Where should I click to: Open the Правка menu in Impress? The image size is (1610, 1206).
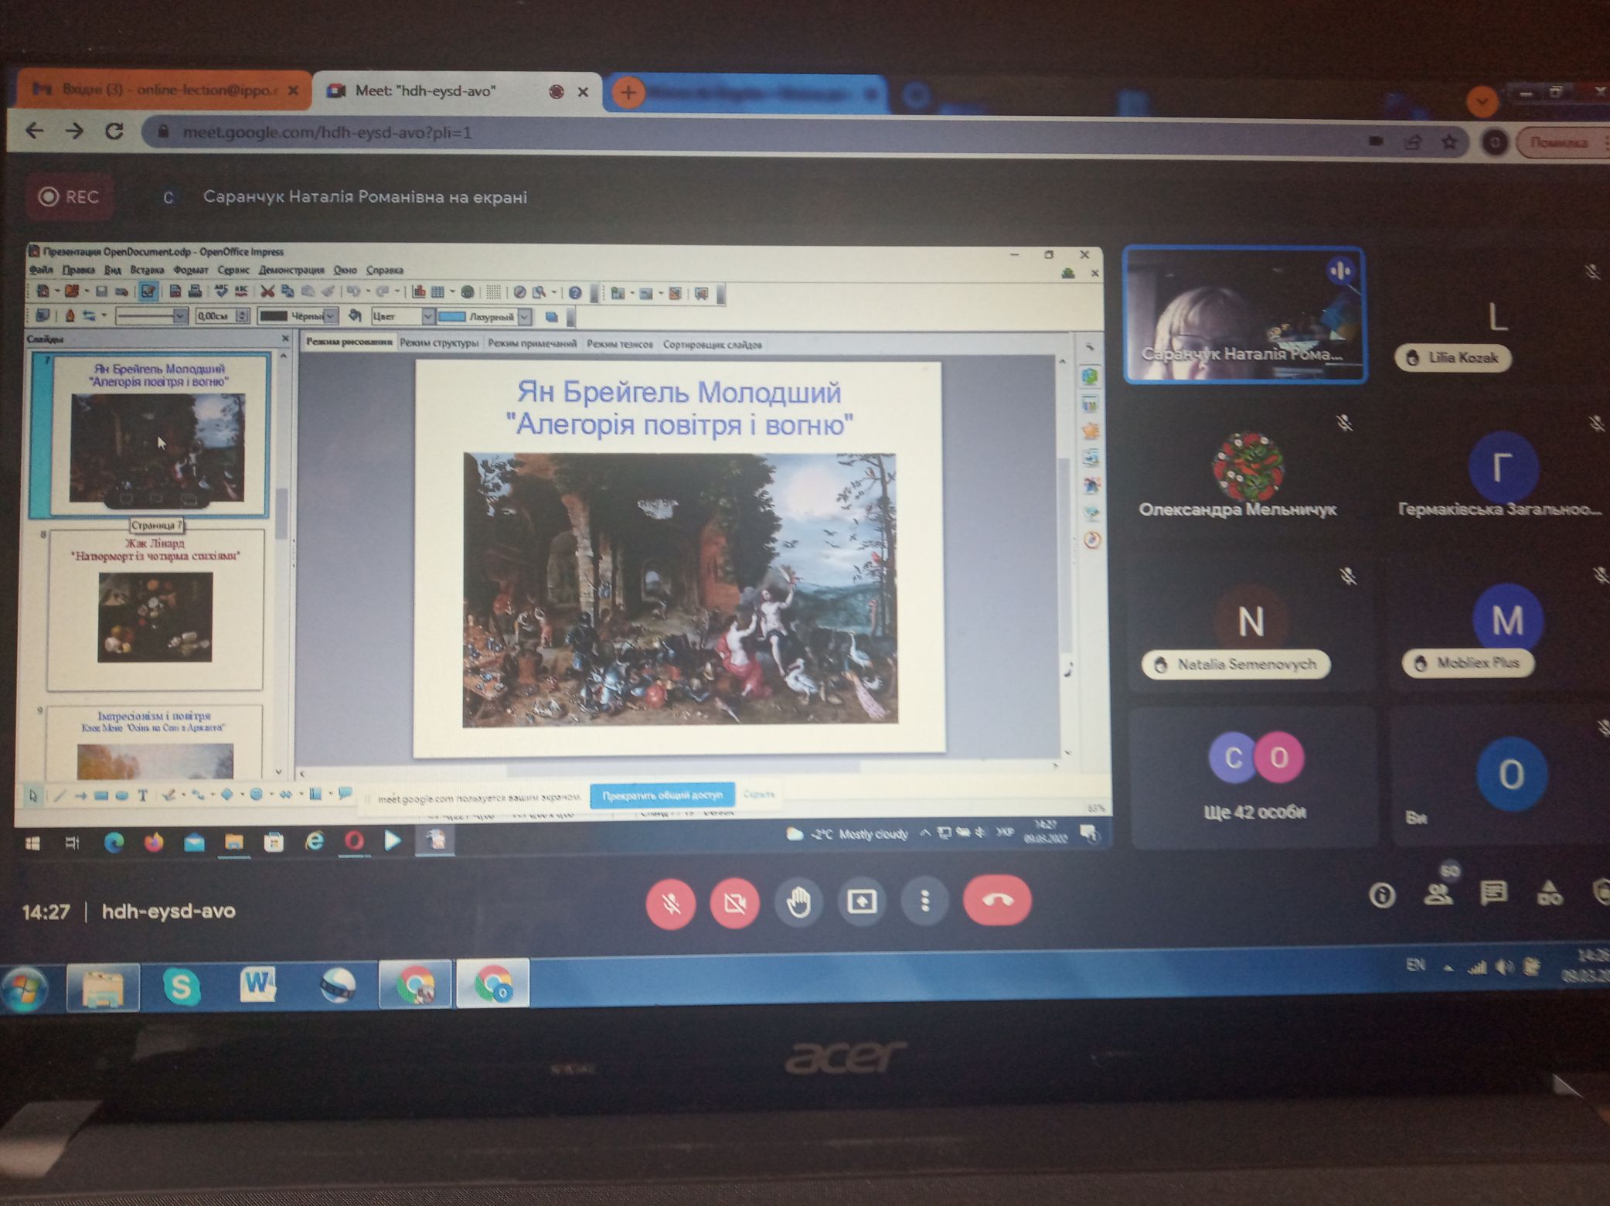[78, 270]
